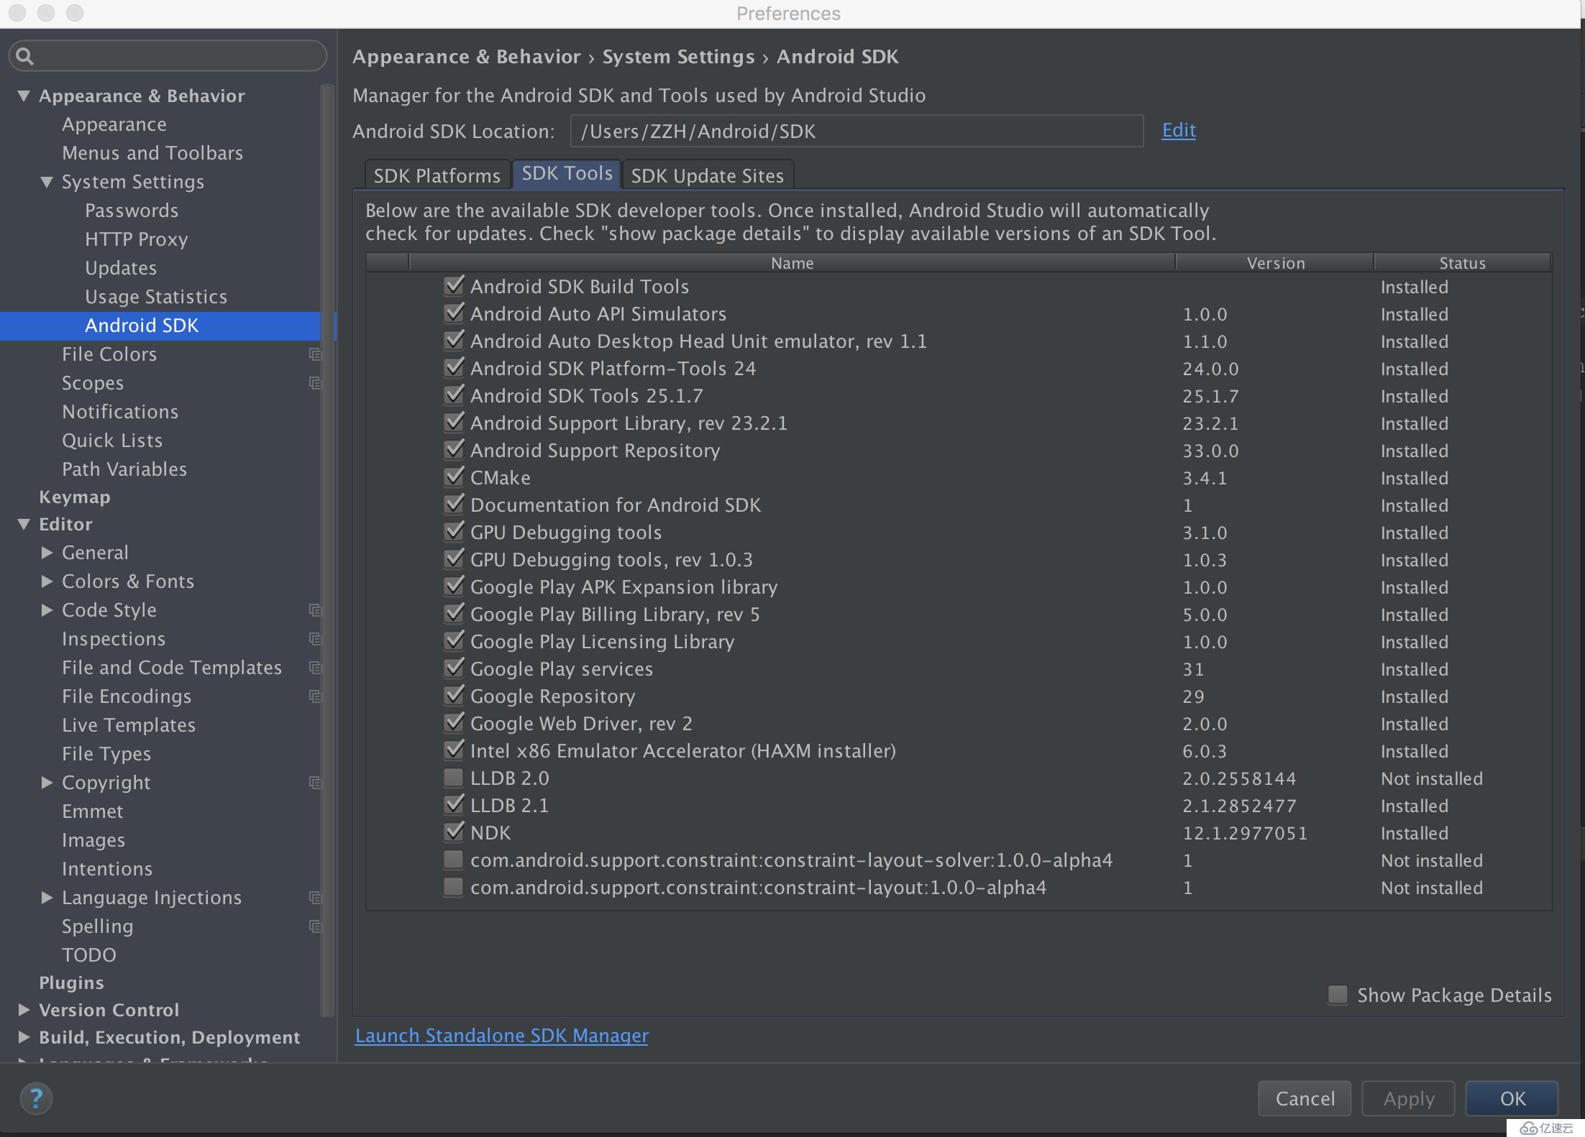Expand the Colors & Fonts node

click(47, 581)
